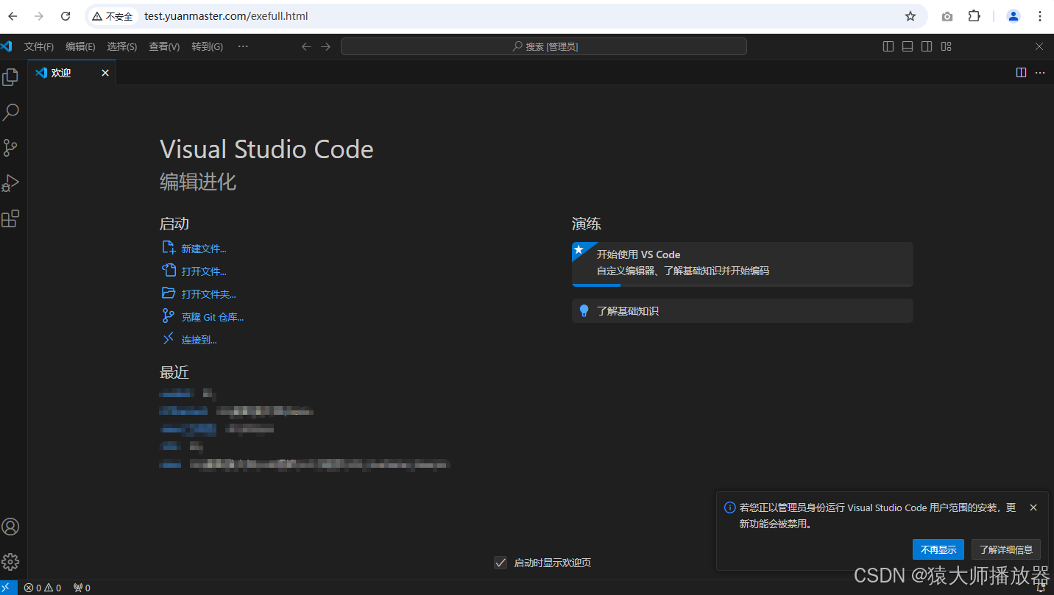Go back with the editor navigation arrow

[307, 46]
